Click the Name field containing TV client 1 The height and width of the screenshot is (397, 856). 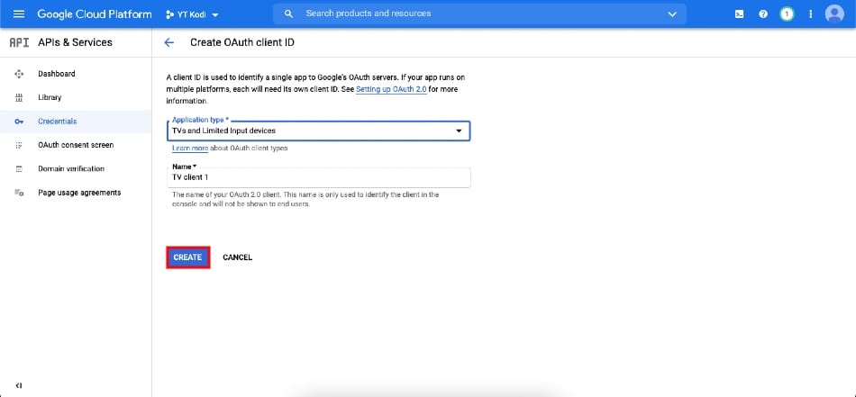click(318, 177)
